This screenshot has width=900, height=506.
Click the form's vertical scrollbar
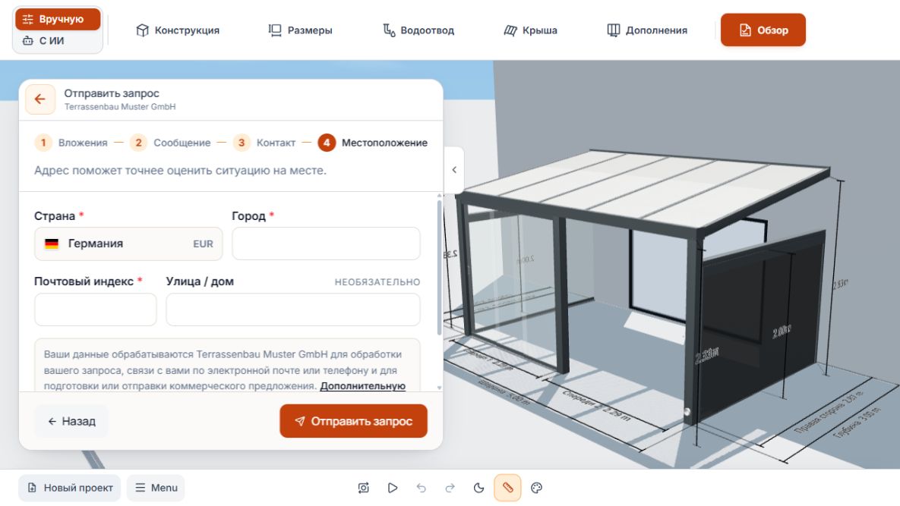click(x=440, y=267)
